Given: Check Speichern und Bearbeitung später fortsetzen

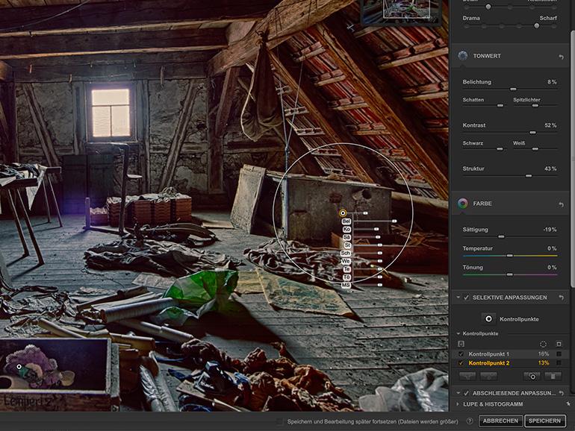Looking at the screenshot, I should tap(279, 421).
